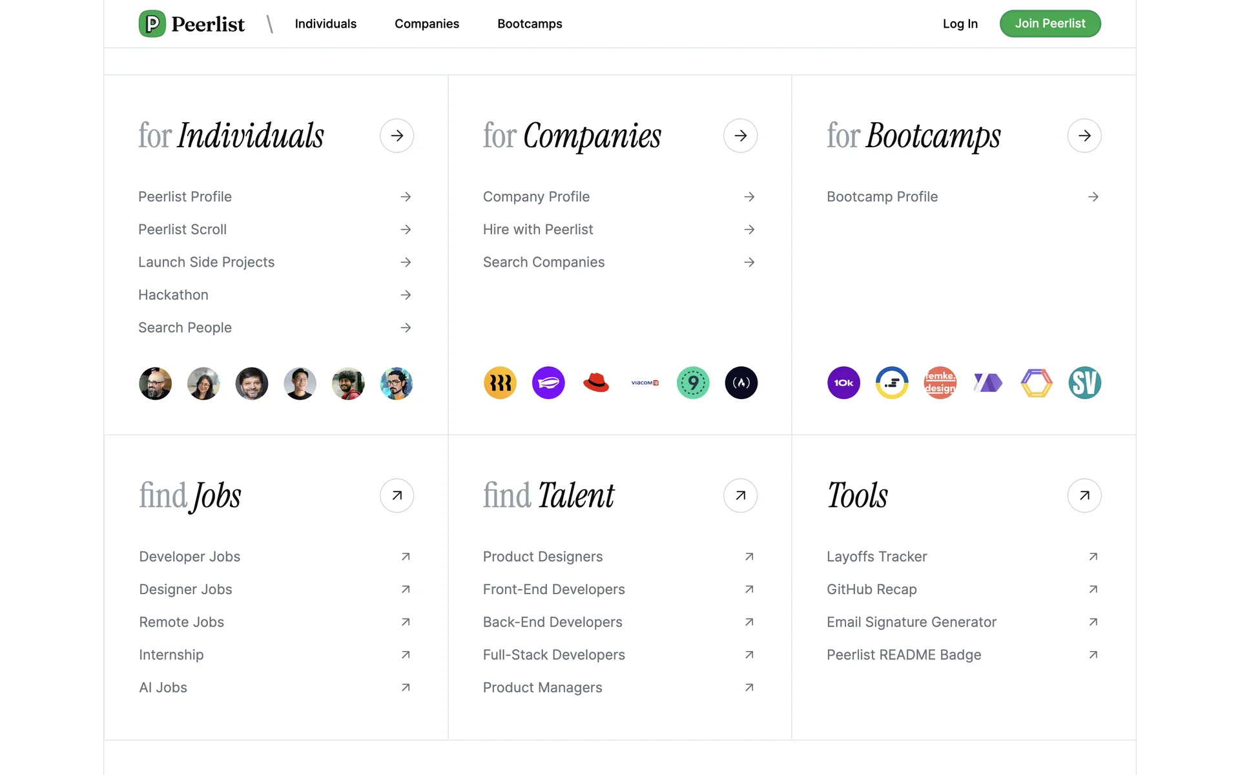Open the for Individuals circular arrow
The width and height of the screenshot is (1240, 775).
click(x=397, y=136)
